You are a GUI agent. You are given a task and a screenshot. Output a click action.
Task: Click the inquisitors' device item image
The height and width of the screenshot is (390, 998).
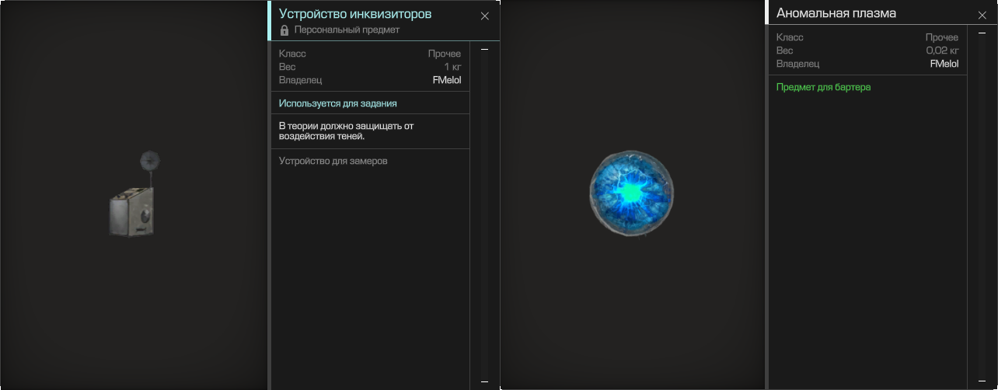click(134, 194)
